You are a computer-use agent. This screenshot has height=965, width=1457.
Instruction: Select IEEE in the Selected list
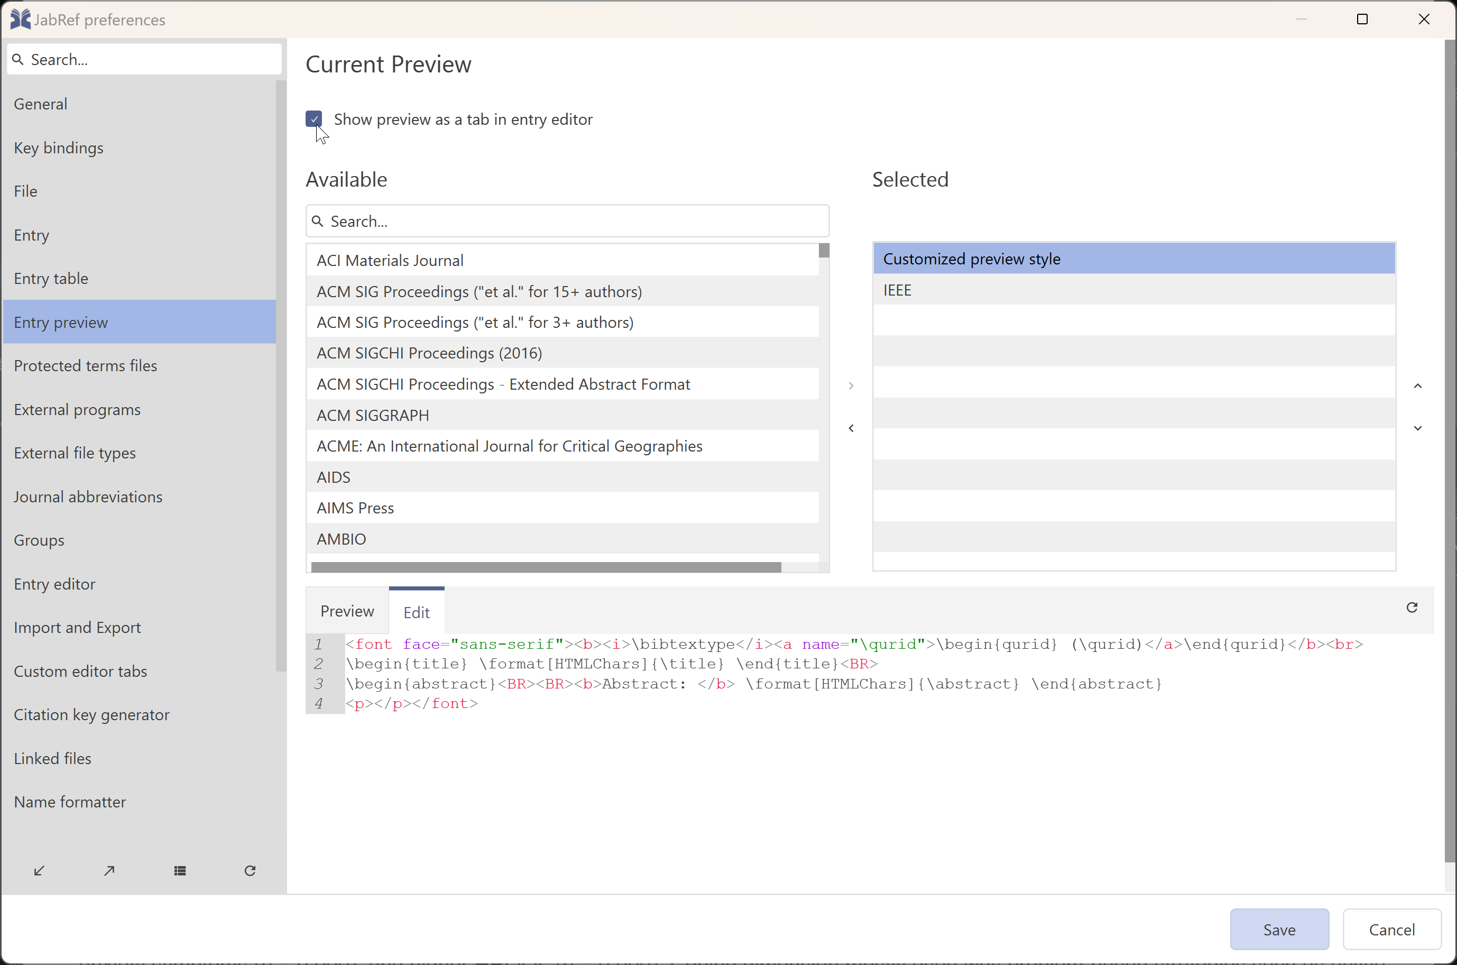tap(1134, 290)
